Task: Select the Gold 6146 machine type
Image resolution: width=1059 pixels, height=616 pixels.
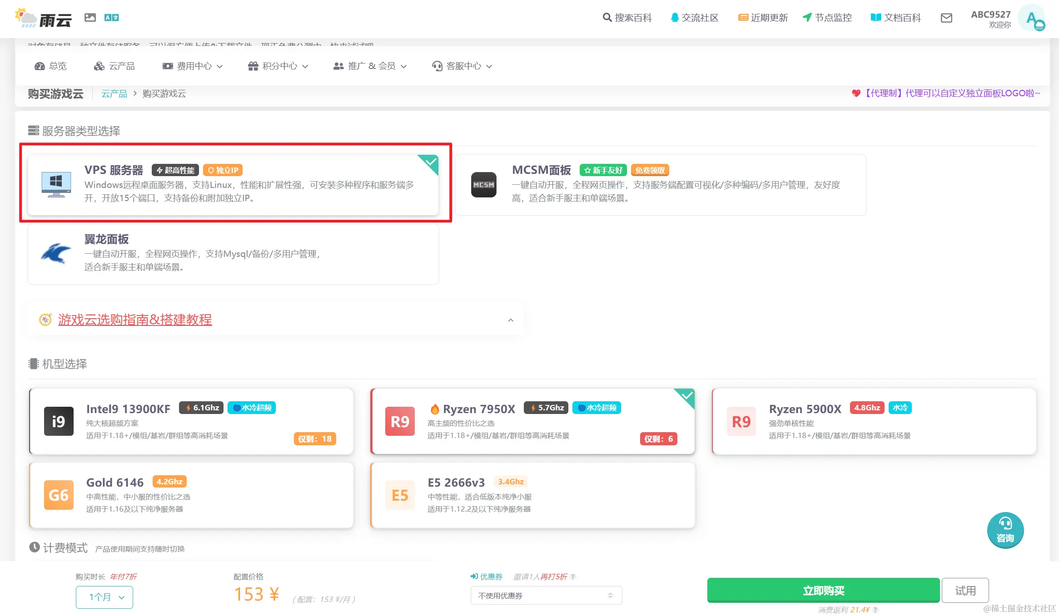Action: click(x=191, y=495)
